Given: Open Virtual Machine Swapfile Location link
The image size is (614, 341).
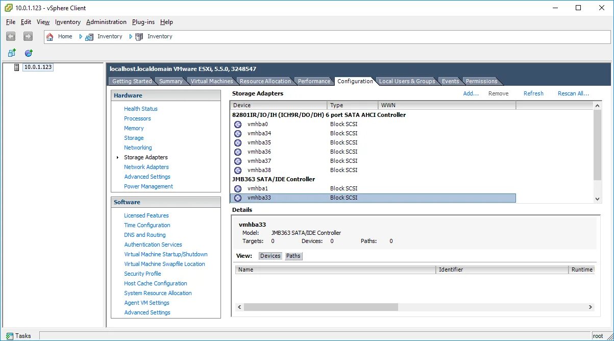Looking at the screenshot, I should [x=164, y=264].
